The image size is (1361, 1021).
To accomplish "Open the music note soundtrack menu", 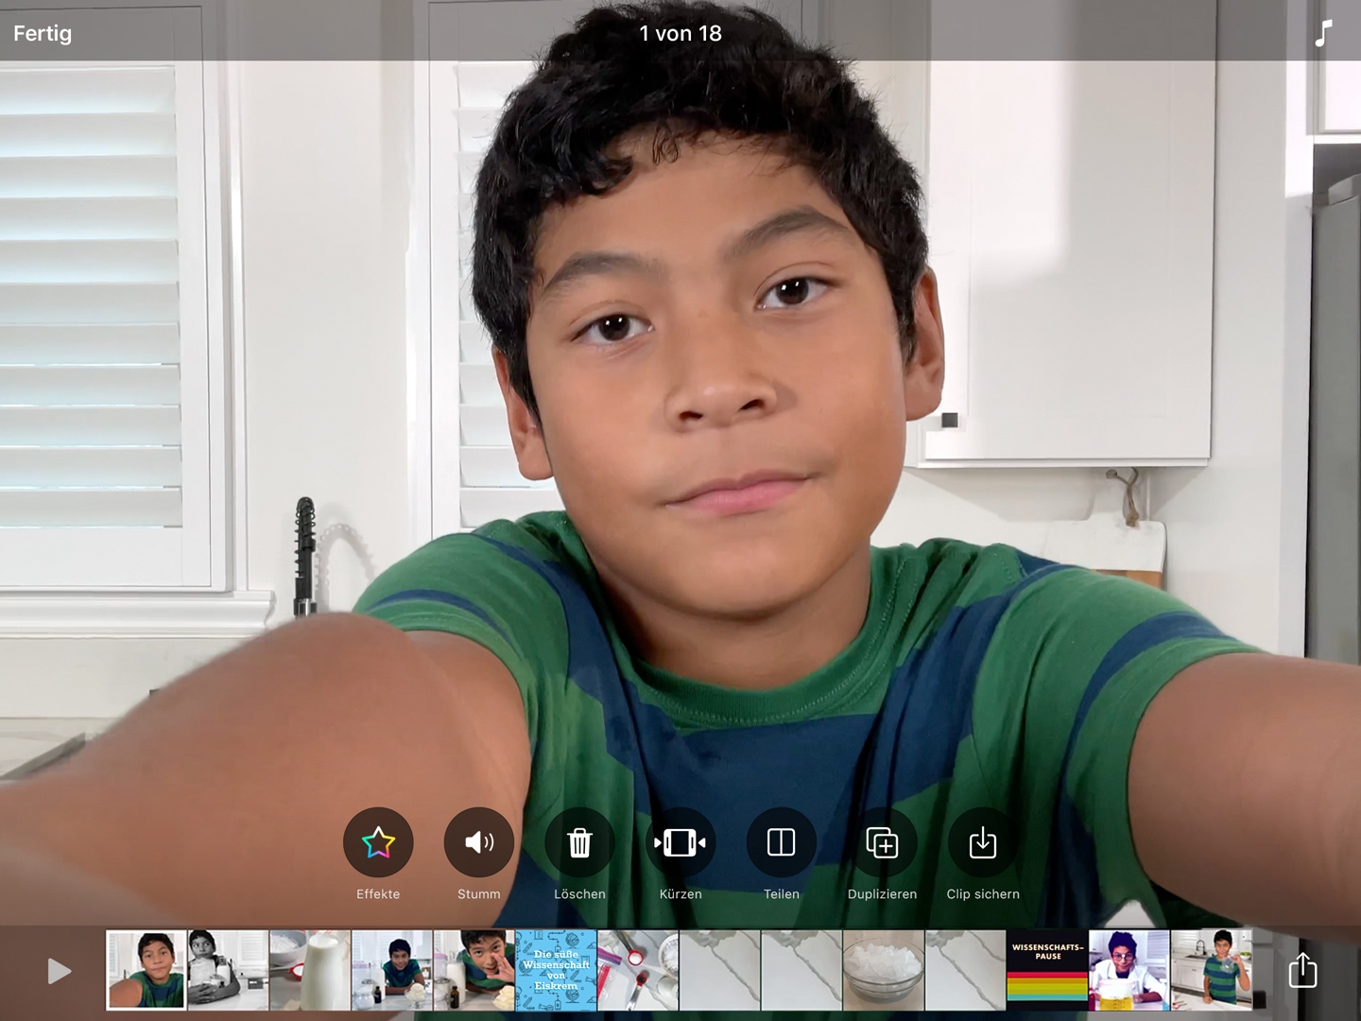I will [1323, 33].
